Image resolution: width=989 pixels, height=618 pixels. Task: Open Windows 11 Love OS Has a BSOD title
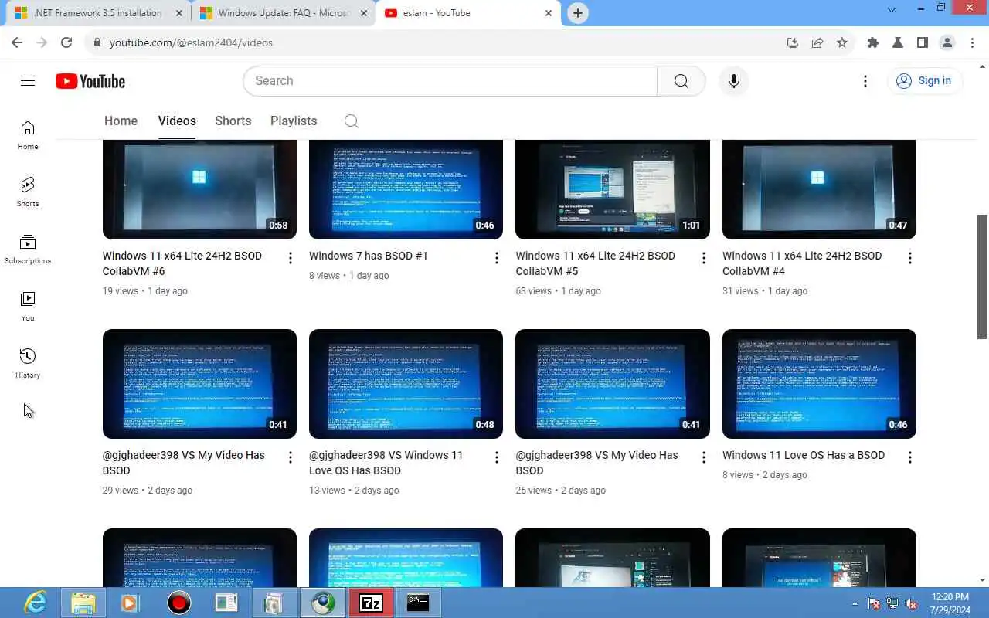click(x=804, y=455)
